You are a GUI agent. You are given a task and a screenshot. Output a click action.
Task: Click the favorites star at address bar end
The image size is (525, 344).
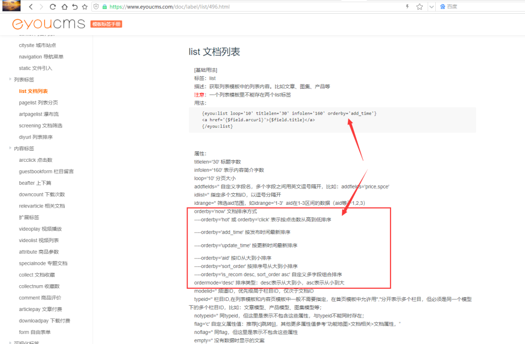419,7
